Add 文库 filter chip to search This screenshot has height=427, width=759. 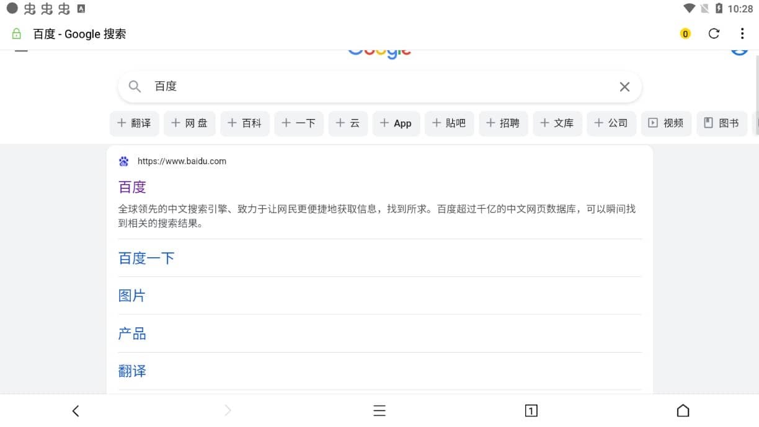(x=557, y=123)
